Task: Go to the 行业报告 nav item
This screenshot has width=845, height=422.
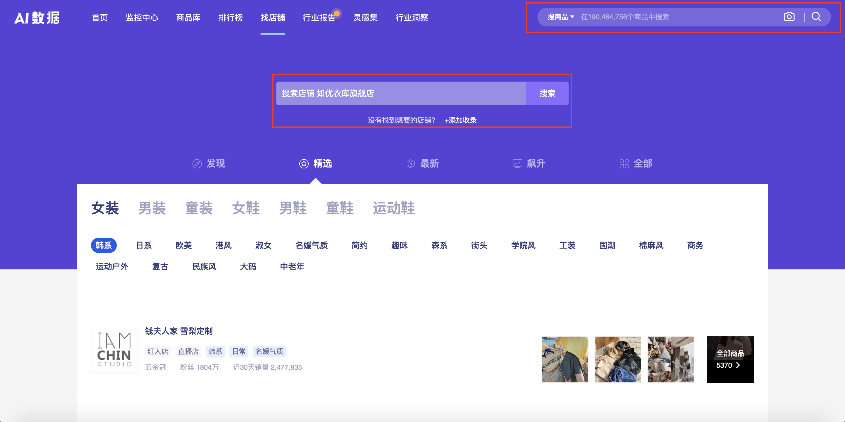Action: 319,18
